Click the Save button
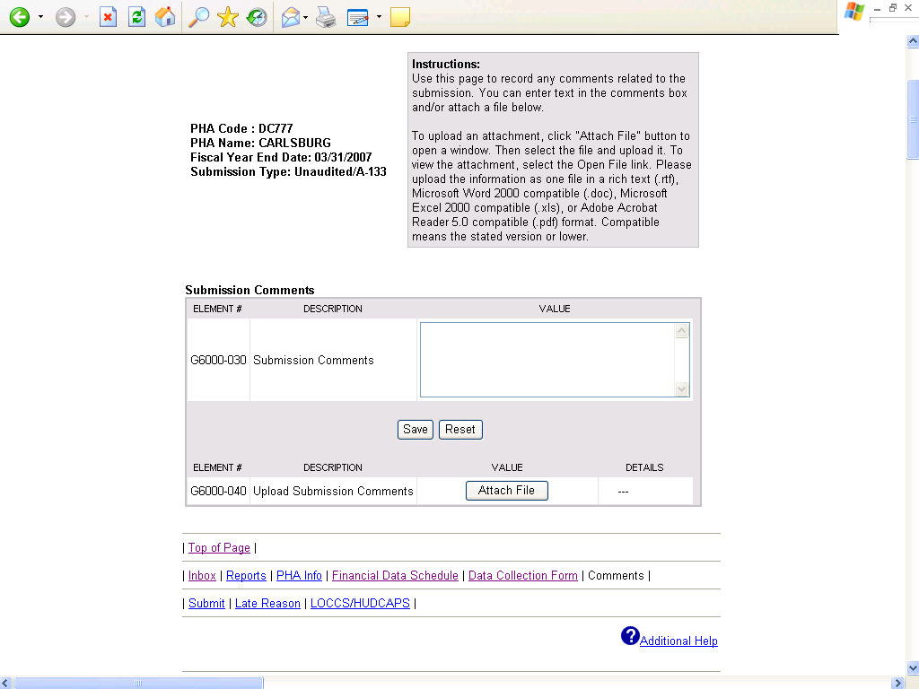919x689 pixels. (x=416, y=430)
